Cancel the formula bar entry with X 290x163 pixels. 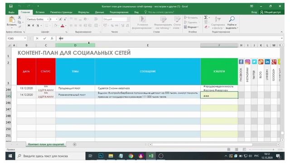37,38
